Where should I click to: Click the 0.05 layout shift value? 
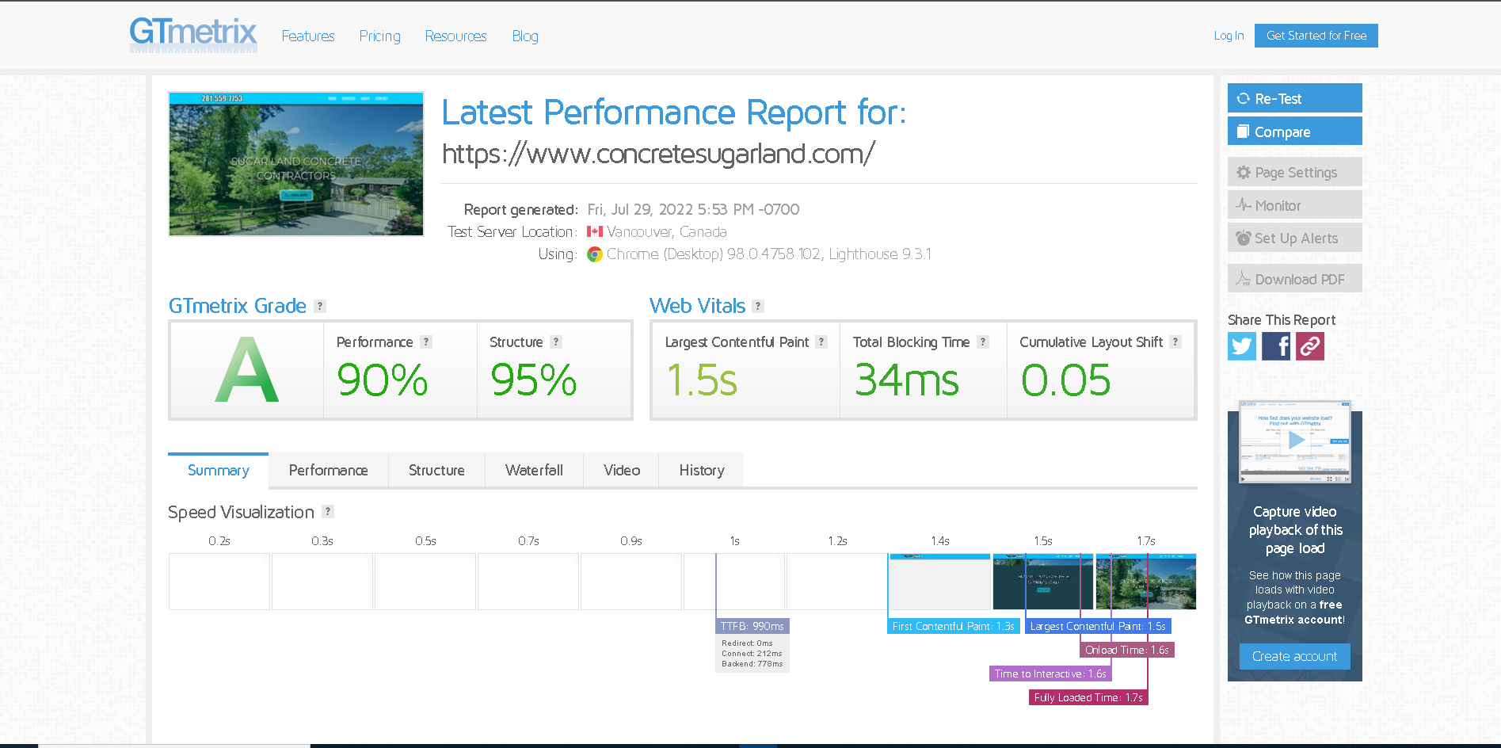(1066, 380)
